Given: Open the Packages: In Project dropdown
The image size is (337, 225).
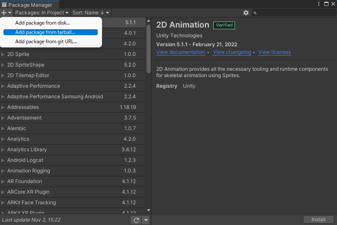Looking at the screenshot, I should pyautogui.click(x=41, y=13).
